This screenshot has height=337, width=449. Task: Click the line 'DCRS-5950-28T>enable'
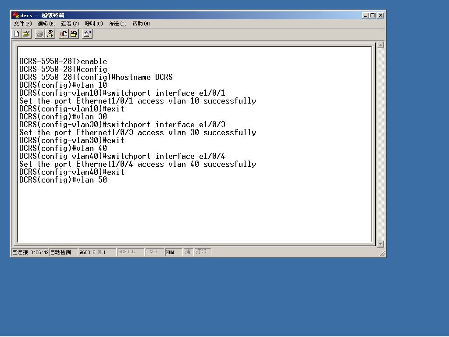pyautogui.click(x=63, y=61)
